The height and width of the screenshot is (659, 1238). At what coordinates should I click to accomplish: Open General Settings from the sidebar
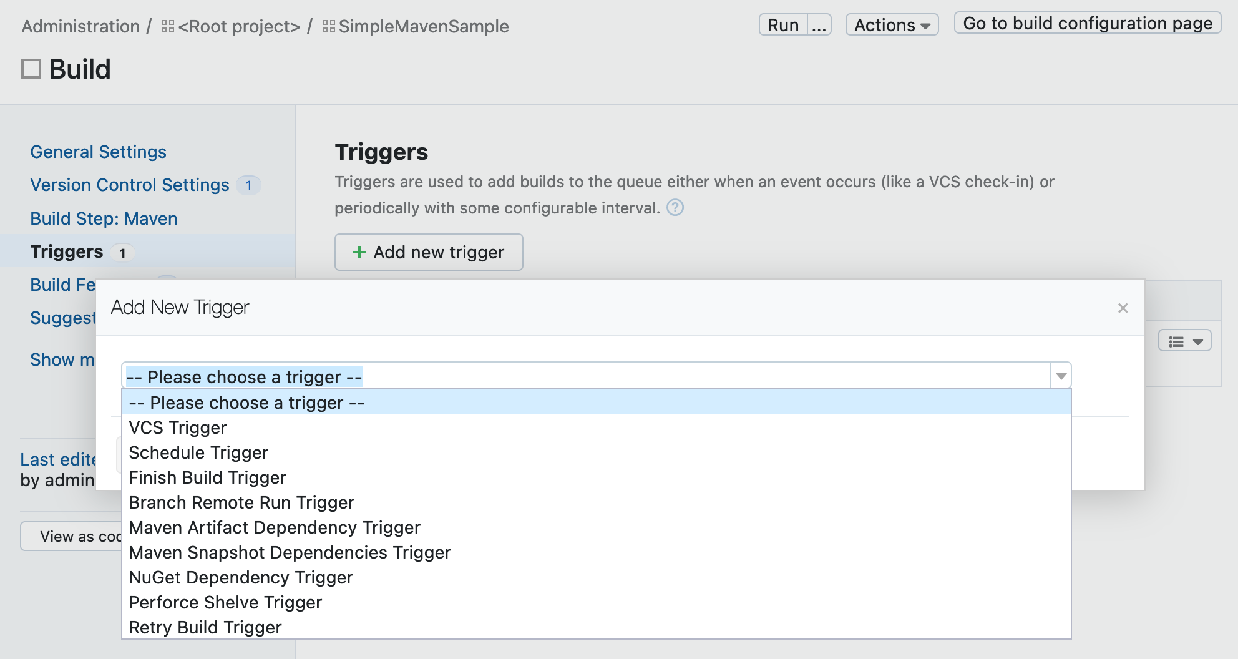[x=97, y=152]
